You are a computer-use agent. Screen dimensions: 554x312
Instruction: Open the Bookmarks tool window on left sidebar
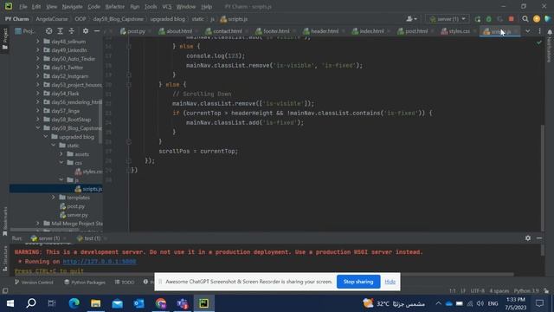(x=4, y=221)
